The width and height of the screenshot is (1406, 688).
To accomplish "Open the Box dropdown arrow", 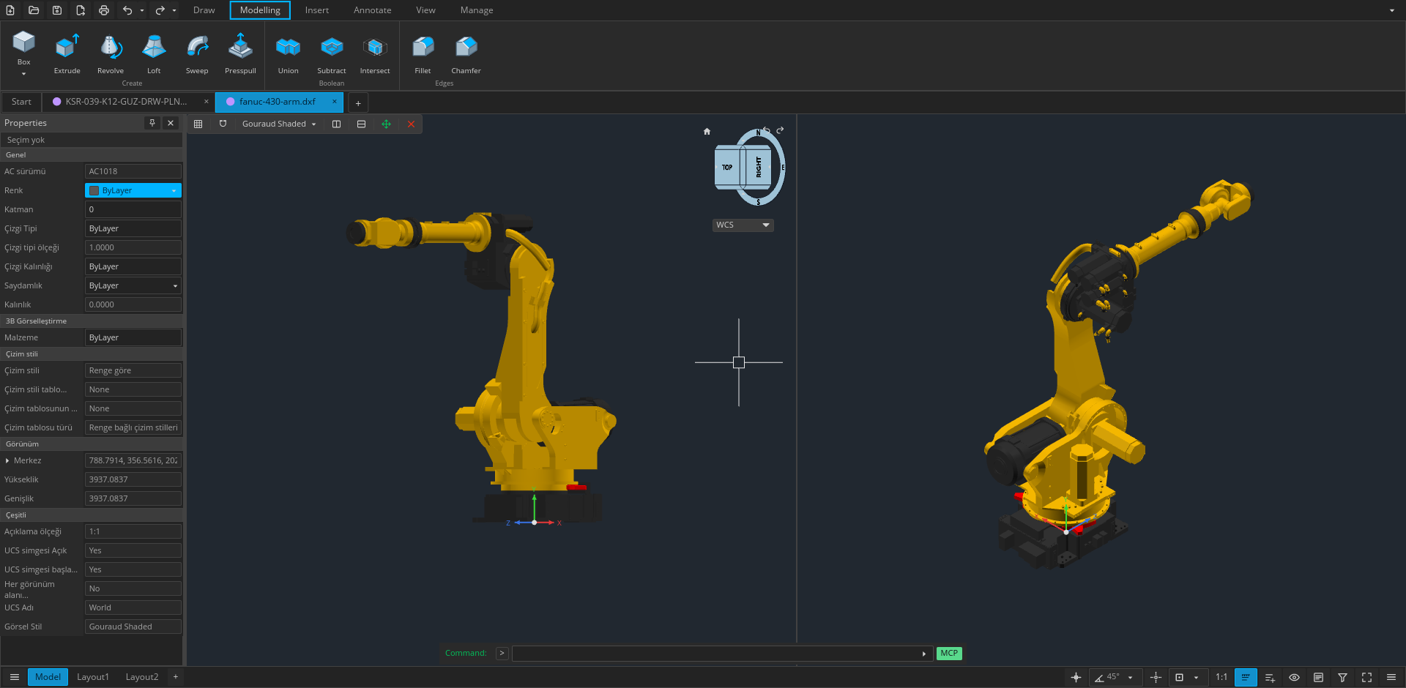I will click(23, 74).
